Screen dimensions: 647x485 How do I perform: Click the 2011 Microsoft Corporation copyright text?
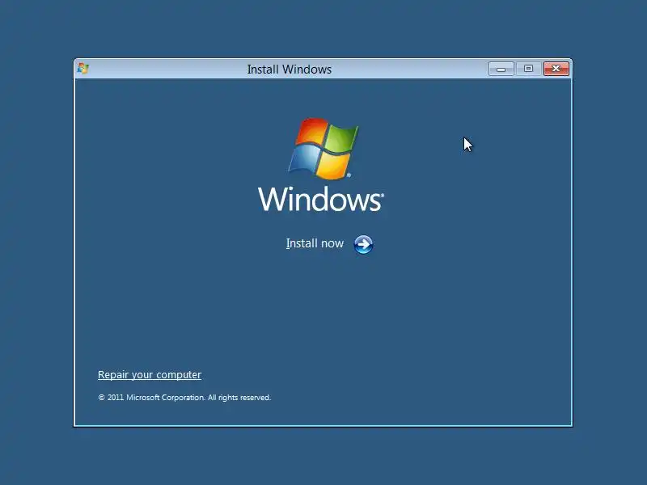tap(184, 398)
